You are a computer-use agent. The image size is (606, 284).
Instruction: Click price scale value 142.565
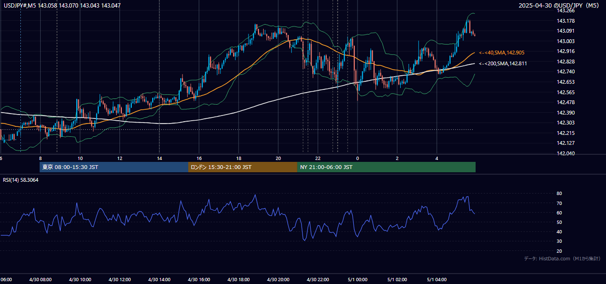[566, 92]
